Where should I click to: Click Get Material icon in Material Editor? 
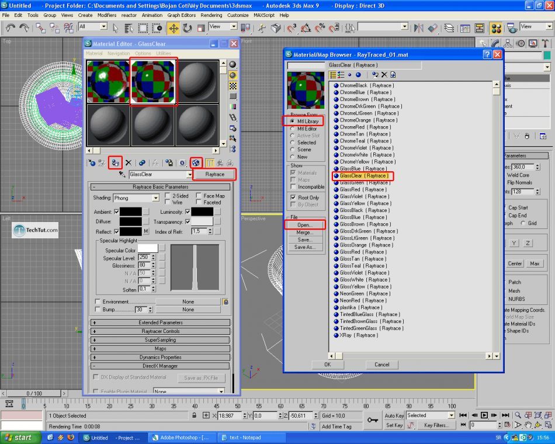pos(92,163)
